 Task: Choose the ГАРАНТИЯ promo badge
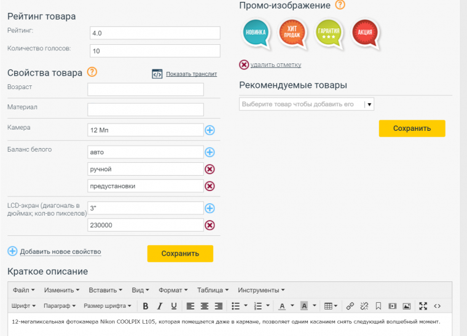pyautogui.click(x=329, y=33)
